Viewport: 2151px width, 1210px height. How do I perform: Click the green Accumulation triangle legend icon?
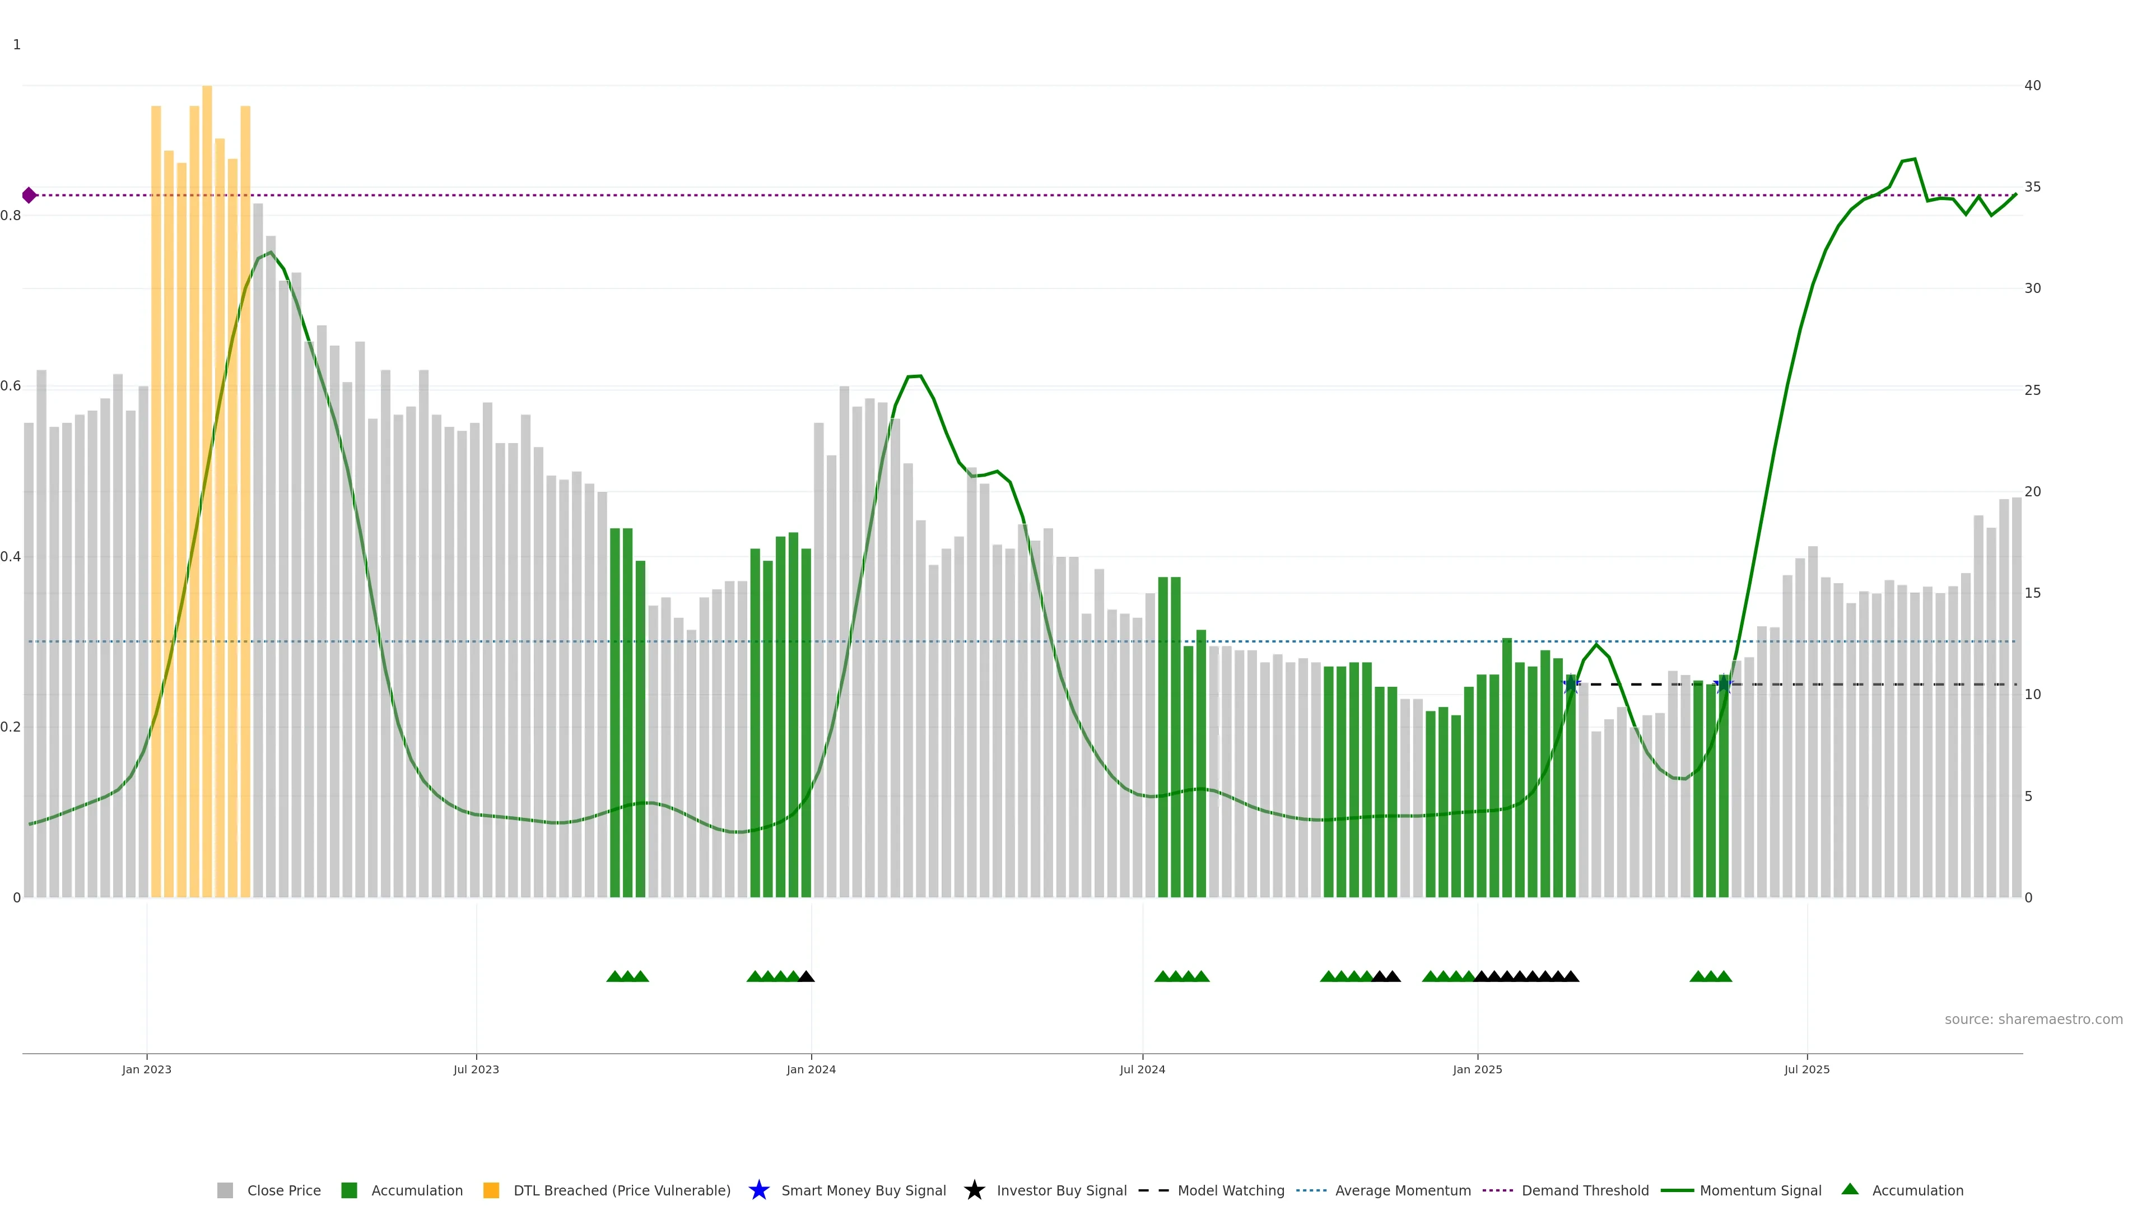1850,1189
